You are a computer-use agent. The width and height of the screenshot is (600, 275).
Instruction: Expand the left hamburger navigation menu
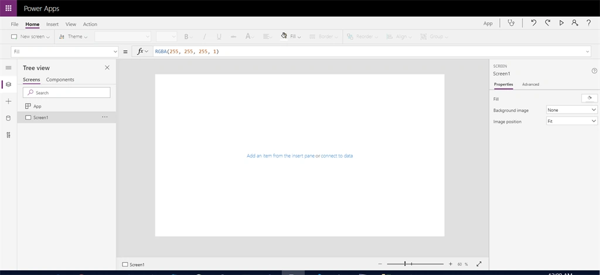pyautogui.click(x=8, y=68)
